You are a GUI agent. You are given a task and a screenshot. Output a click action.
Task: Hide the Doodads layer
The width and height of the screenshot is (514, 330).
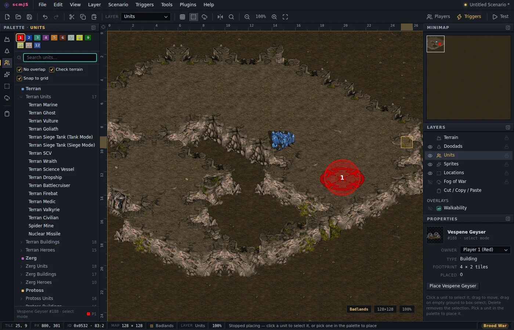click(x=430, y=147)
